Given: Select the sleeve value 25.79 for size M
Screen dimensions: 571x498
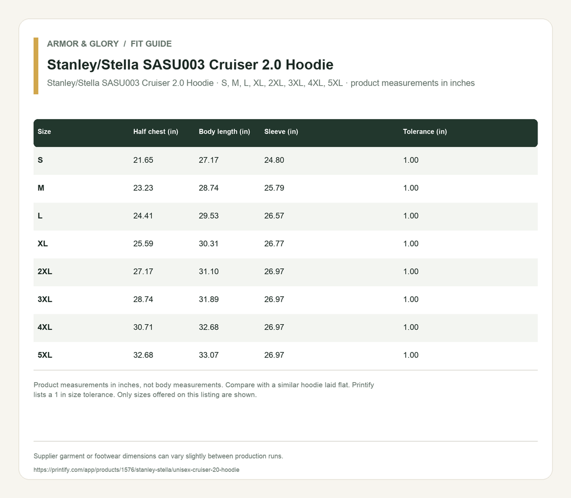Looking at the screenshot, I should click(x=274, y=188).
